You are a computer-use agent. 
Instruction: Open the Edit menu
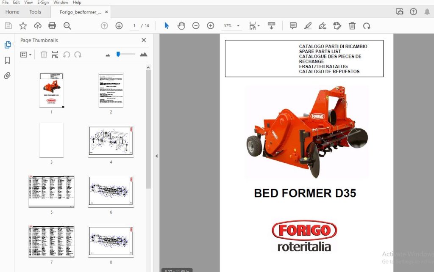tap(17, 2)
